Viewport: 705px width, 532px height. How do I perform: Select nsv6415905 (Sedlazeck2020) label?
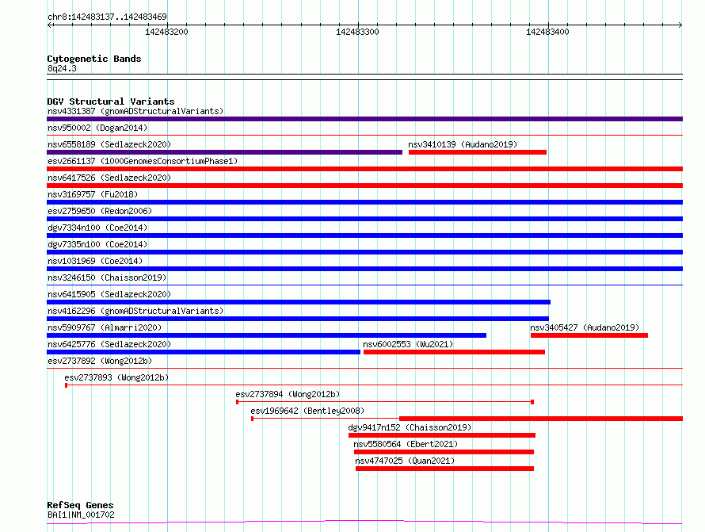(109, 294)
